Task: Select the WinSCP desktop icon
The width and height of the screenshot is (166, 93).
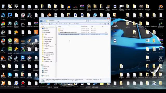Action: point(23,50)
